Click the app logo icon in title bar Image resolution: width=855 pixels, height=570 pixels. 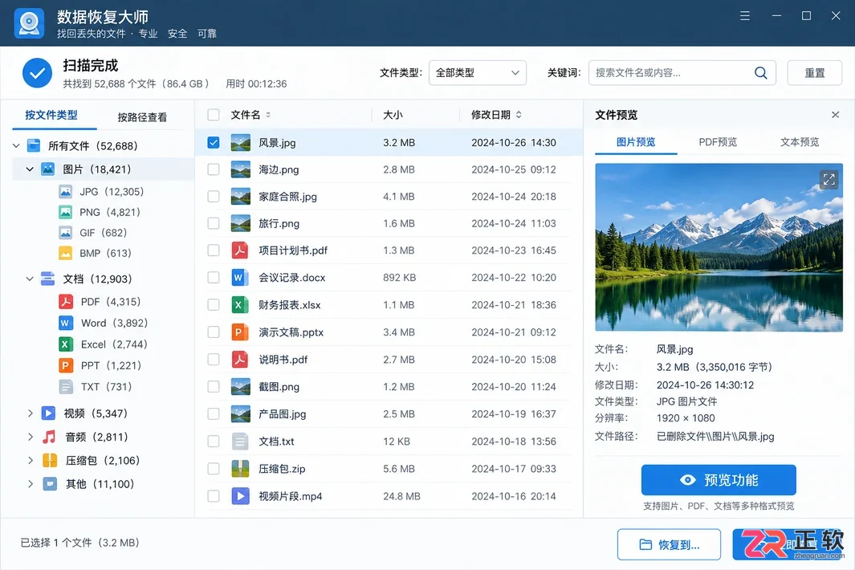click(29, 23)
